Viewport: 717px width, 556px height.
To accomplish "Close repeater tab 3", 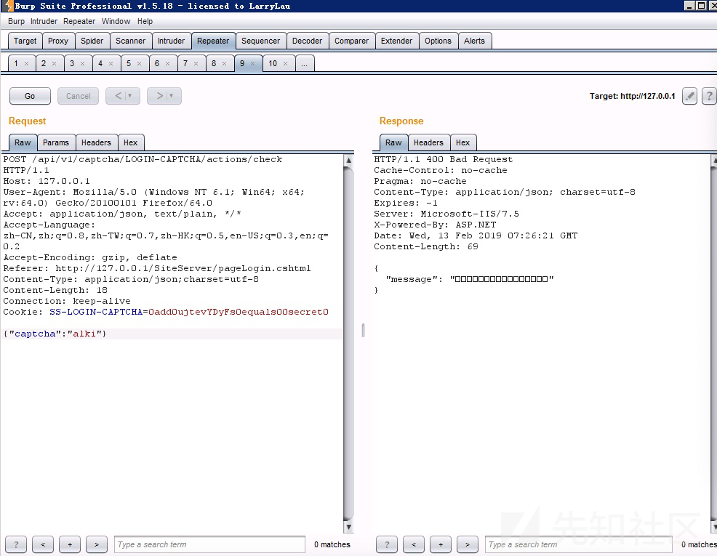I will (x=83, y=63).
